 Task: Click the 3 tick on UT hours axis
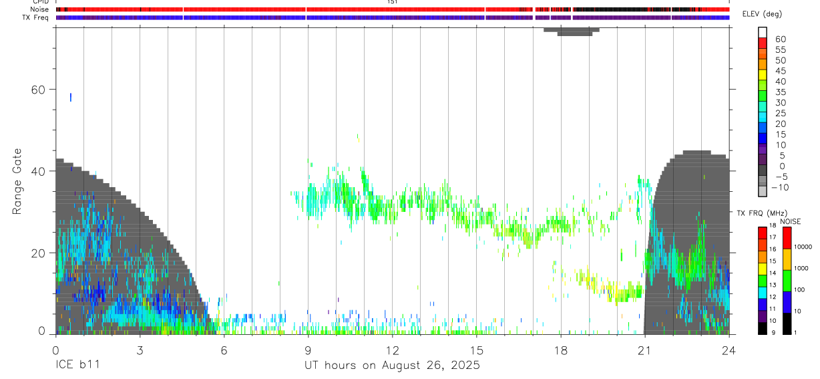pos(140,350)
